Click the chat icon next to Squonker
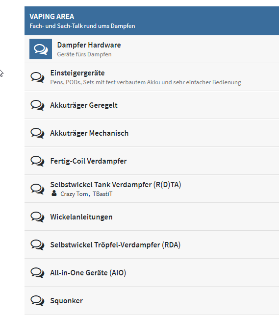279x315 pixels. 37,301
